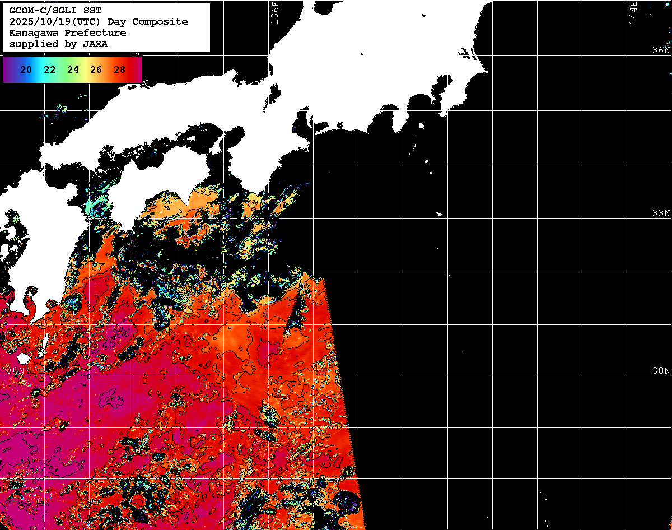This screenshot has height=530, width=672.
Task: Click the 136E longitude label
Action: (274, 12)
